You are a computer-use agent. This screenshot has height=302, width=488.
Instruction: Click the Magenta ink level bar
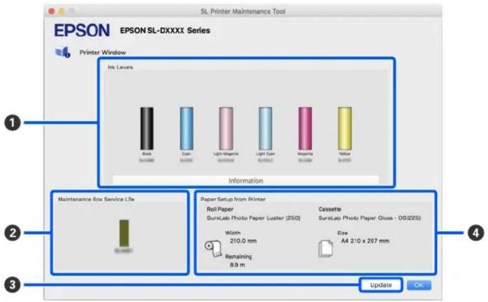[305, 128]
